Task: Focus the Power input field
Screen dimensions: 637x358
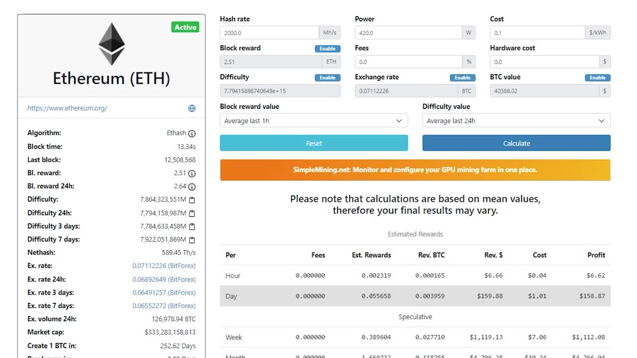Action: pos(408,33)
